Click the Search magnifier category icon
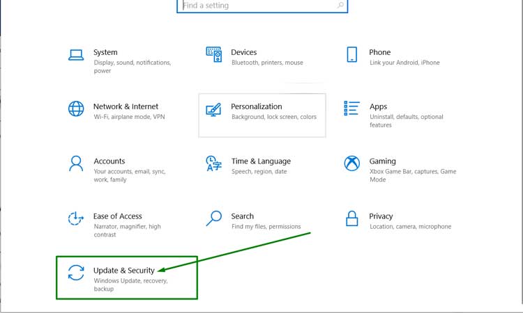 point(214,218)
